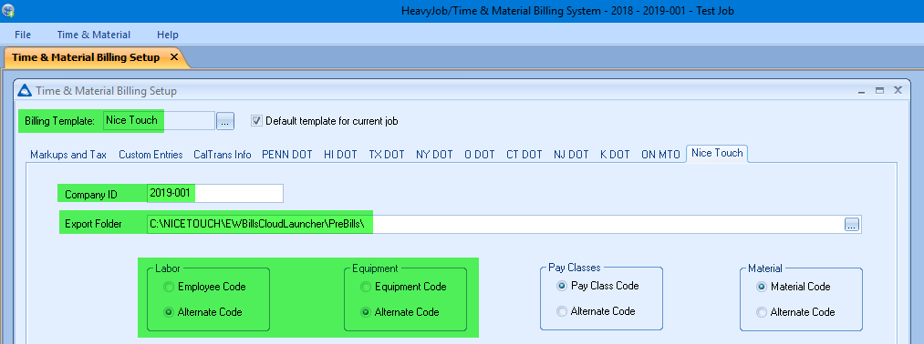Click the HeavyJob application icon in title bar

[8, 11]
